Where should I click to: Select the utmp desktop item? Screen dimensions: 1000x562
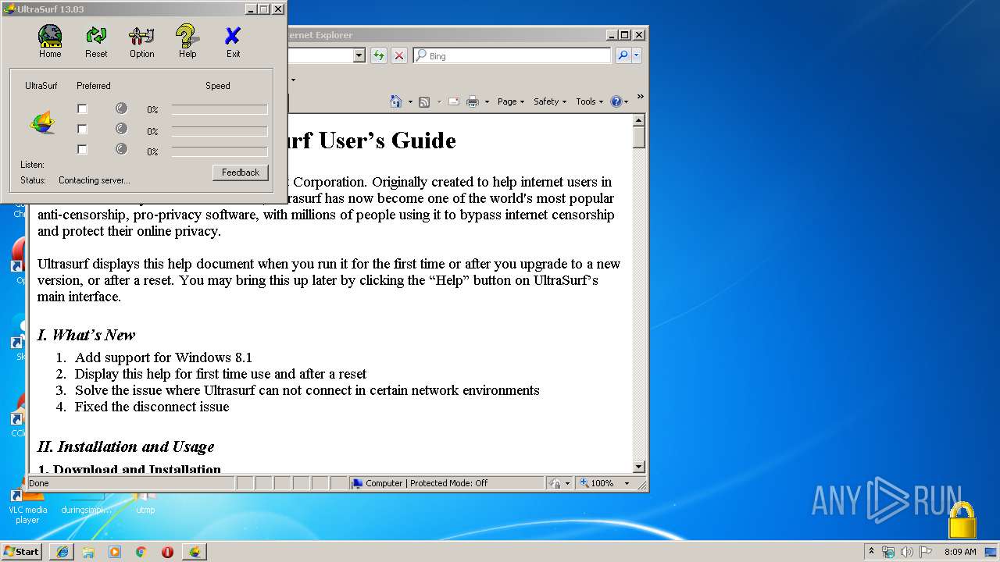145,503
